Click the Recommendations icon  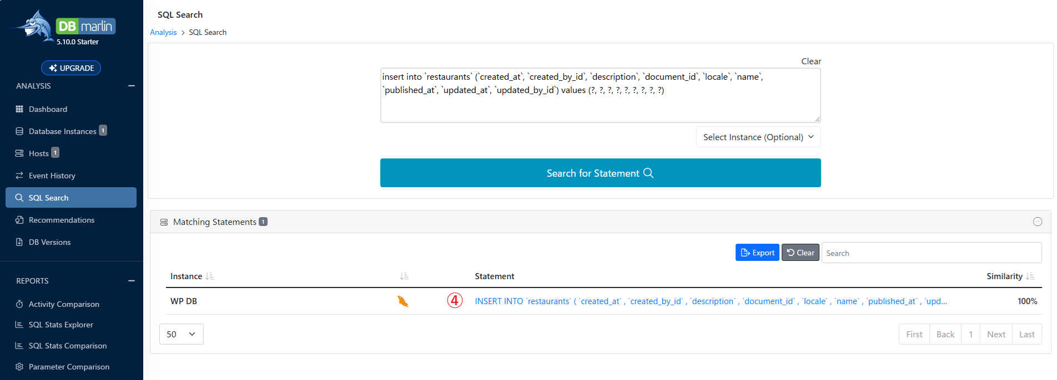click(x=19, y=220)
